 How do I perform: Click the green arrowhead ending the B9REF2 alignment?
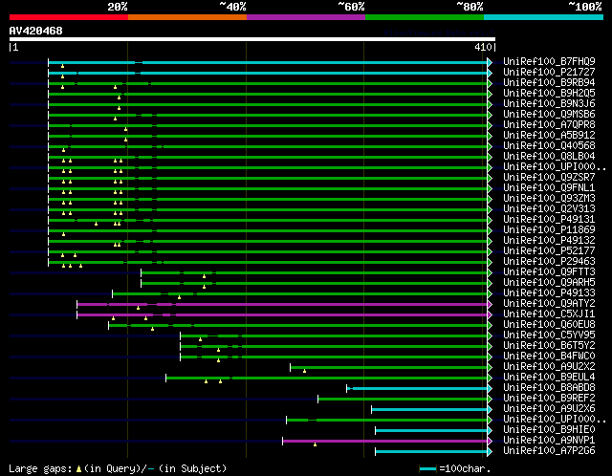pos(490,400)
